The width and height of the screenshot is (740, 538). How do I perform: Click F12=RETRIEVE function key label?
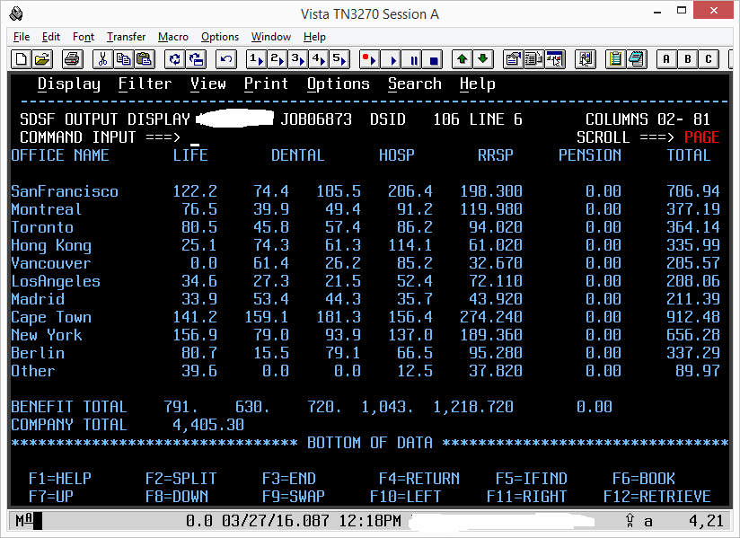(657, 497)
